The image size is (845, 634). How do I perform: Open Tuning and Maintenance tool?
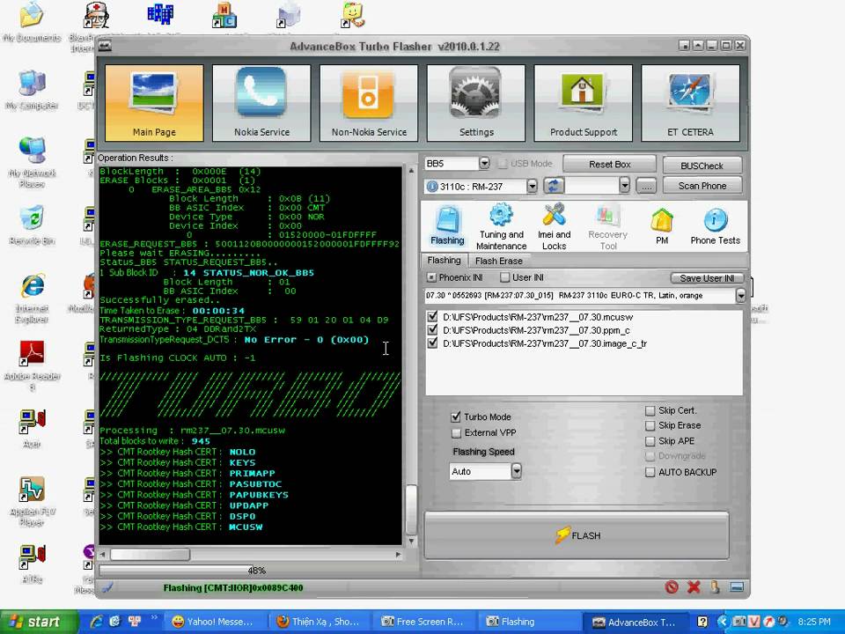(x=501, y=226)
